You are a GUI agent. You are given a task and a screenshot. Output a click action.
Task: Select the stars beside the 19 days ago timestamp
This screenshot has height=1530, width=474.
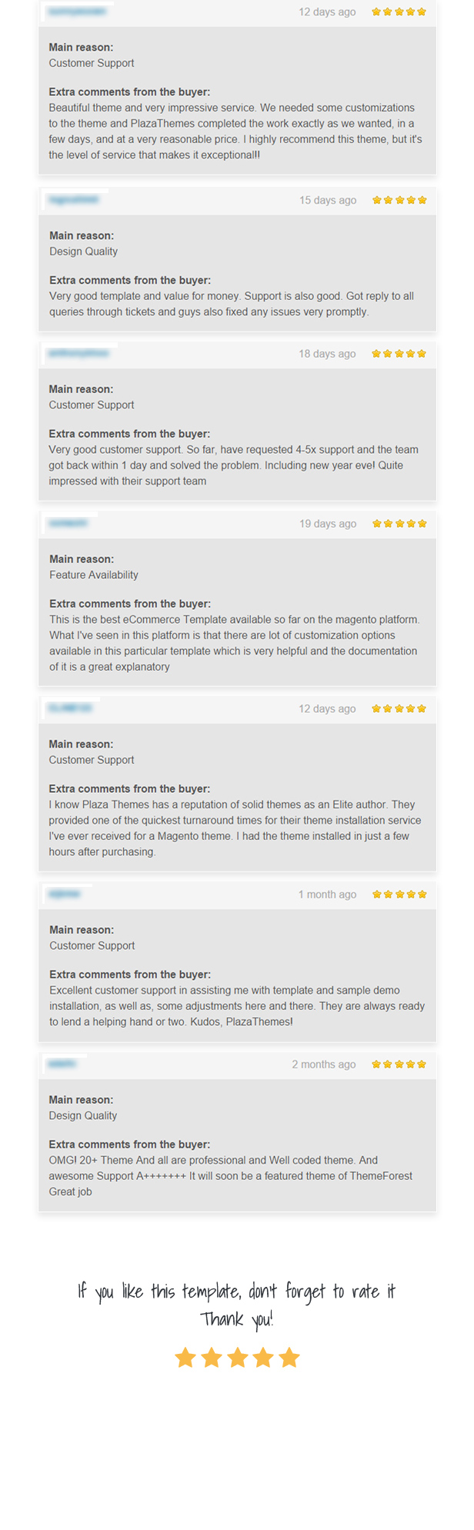pyautogui.click(x=399, y=524)
